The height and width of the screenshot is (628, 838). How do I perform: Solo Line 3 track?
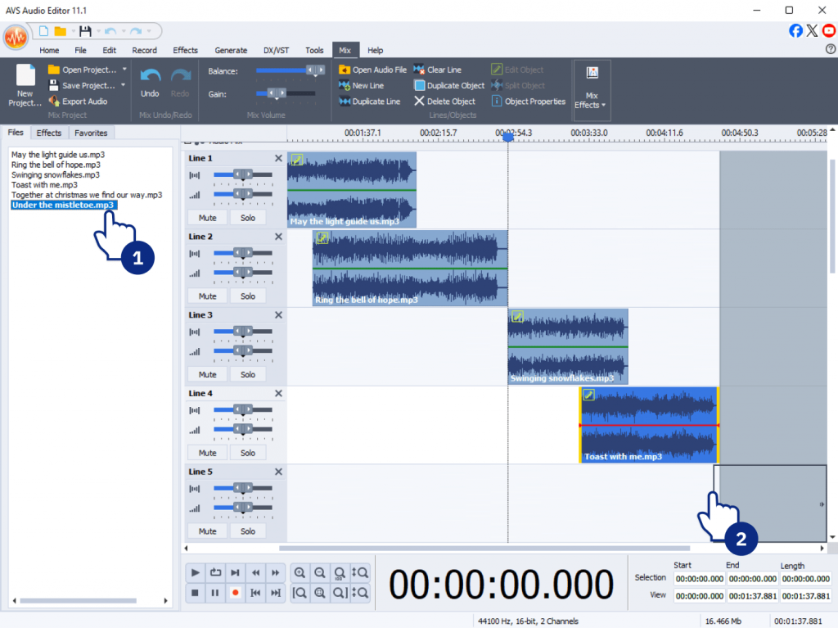[248, 374]
